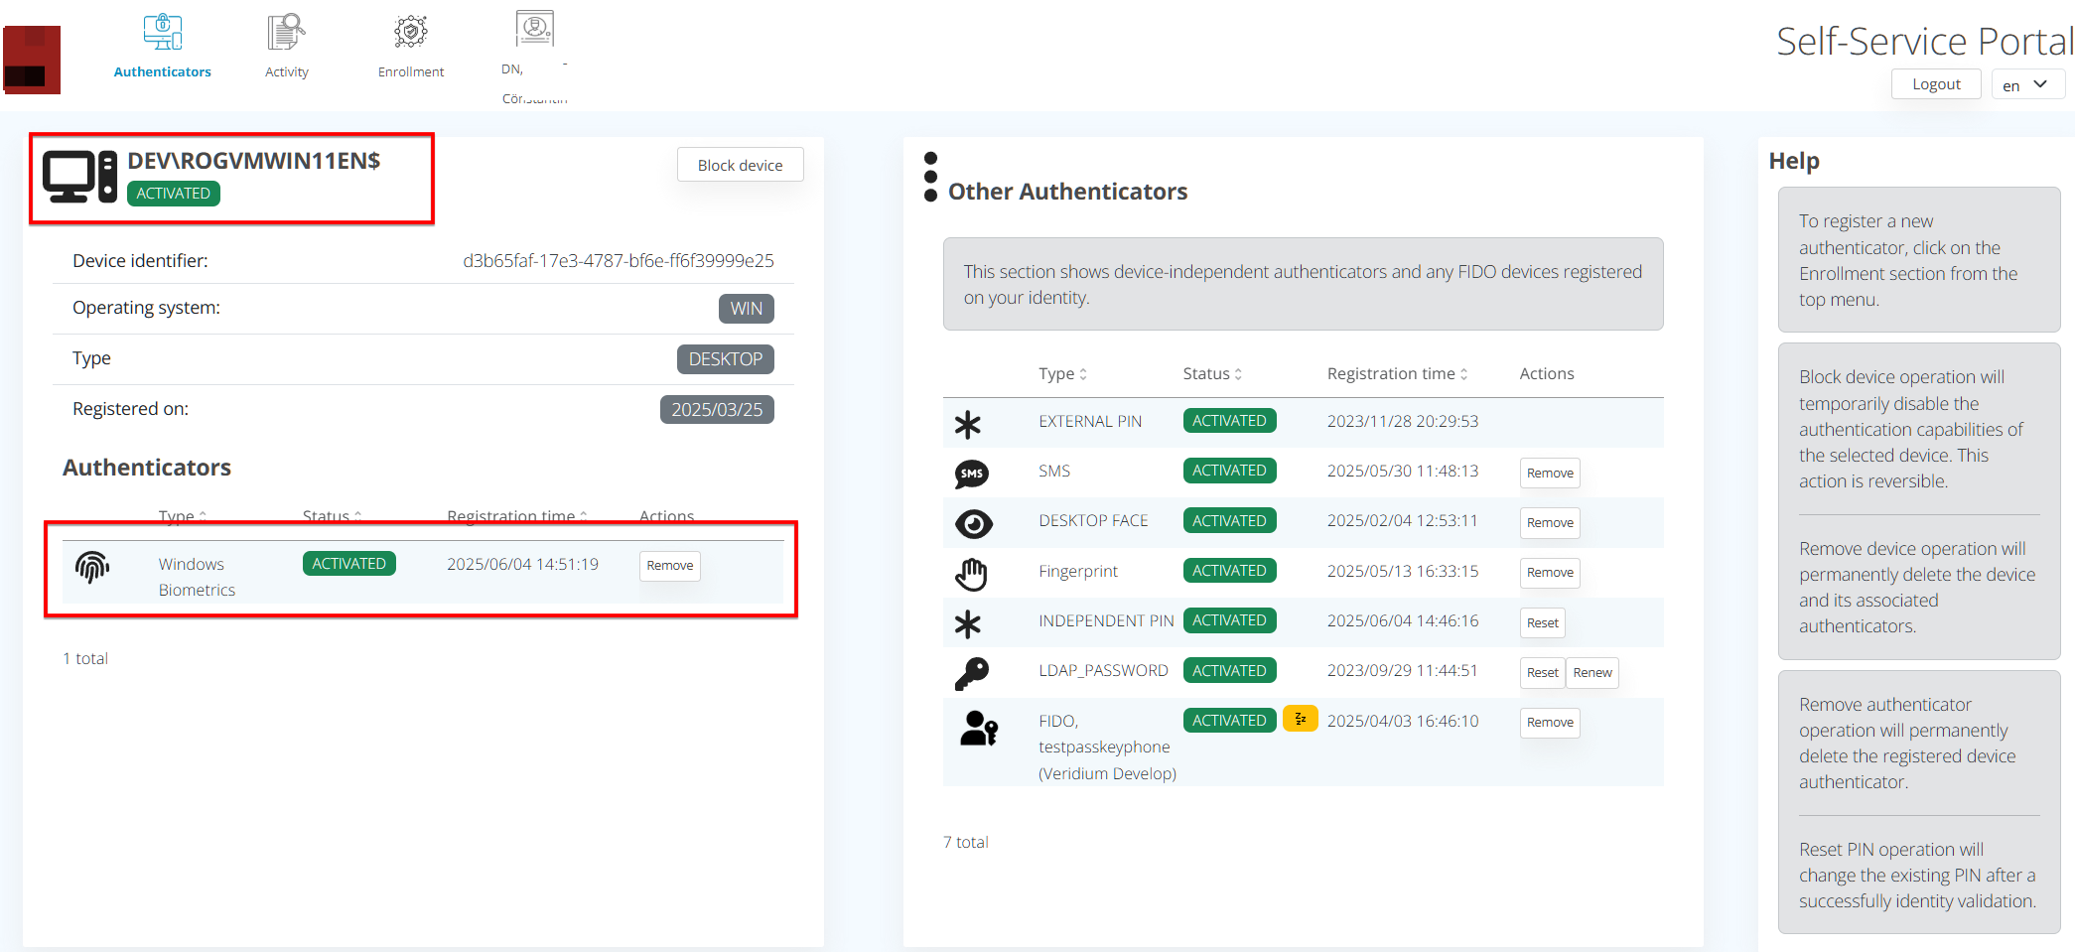The width and height of the screenshot is (2075, 952).
Task: Click the user profile icon in top menu
Action: pos(534,29)
